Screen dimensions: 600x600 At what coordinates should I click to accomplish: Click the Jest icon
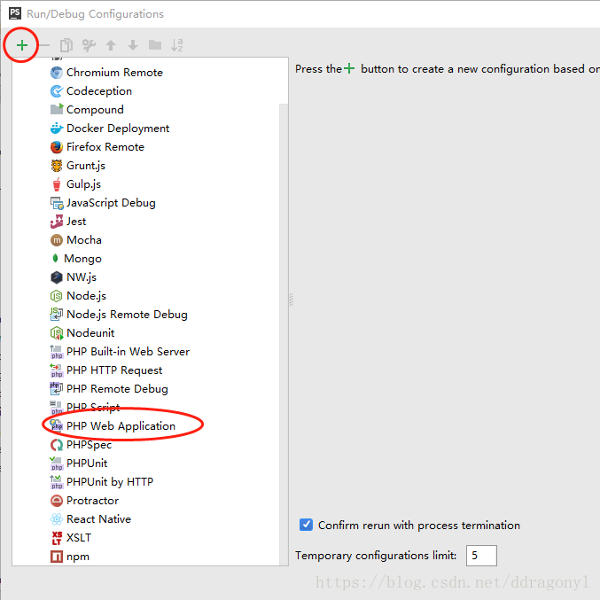click(x=57, y=222)
